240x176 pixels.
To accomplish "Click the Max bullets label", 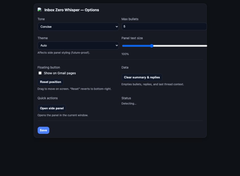I will point(130,19).
